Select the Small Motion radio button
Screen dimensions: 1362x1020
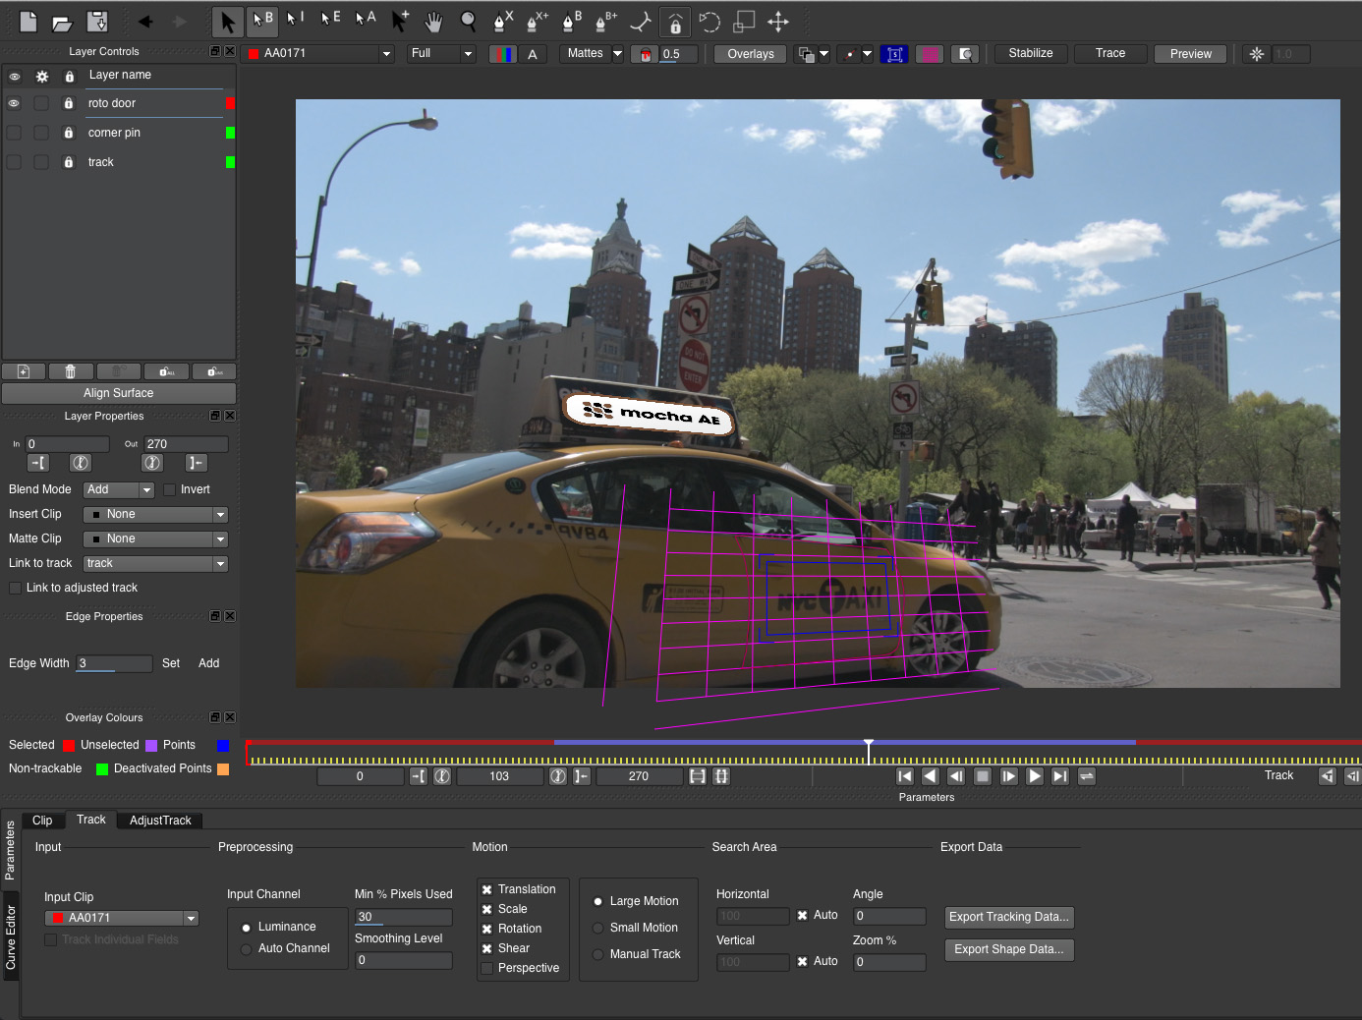[x=598, y=928]
